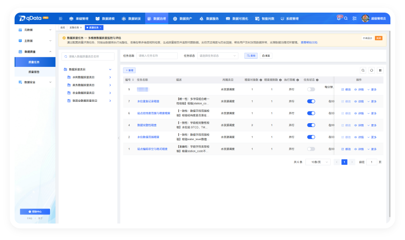Open 更多 menu for task row 6
The height and width of the screenshot is (240, 405).
click(x=372, y=113)
